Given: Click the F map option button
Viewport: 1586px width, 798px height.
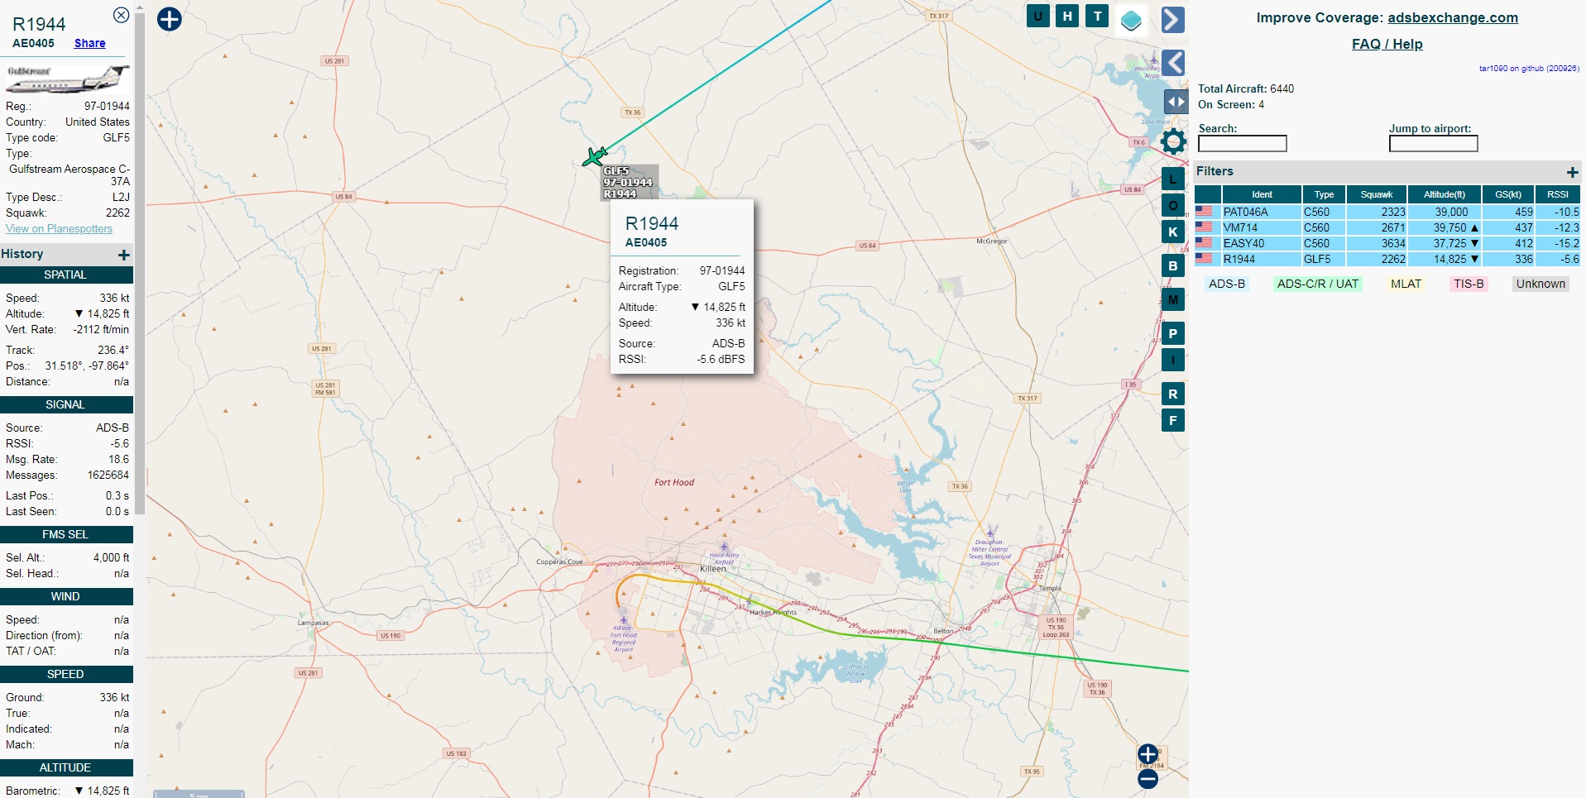Looking at the screenshot, I should coord(1172,420).
